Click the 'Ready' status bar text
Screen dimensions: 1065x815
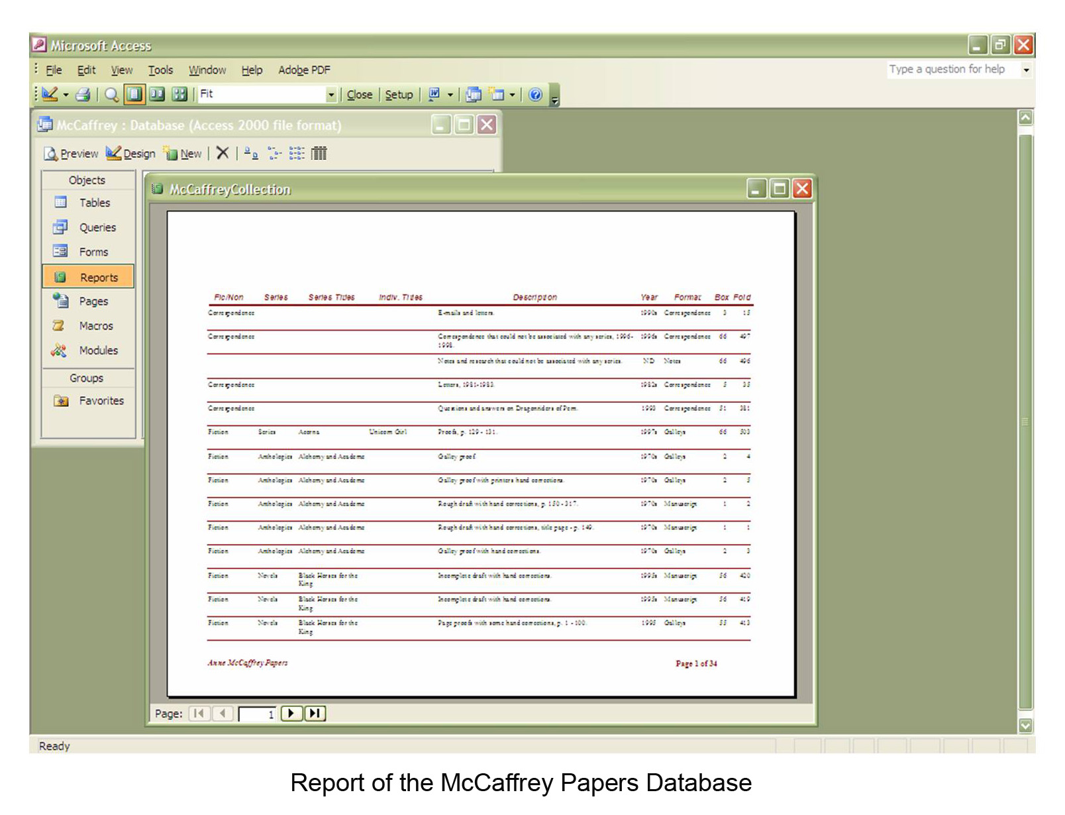tap(54, 747)
